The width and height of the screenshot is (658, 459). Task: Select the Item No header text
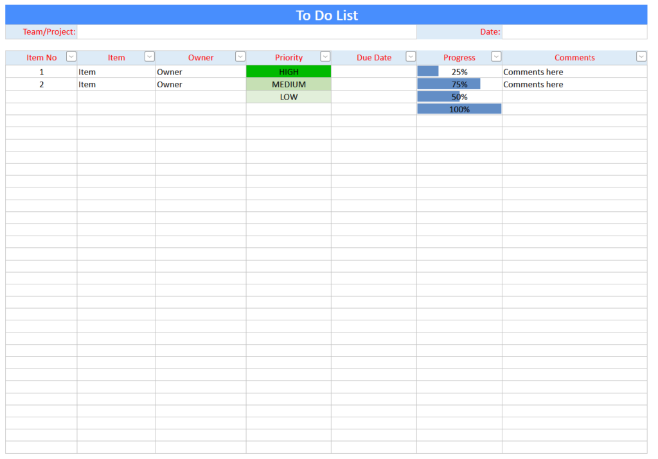[x=42, y=58]
